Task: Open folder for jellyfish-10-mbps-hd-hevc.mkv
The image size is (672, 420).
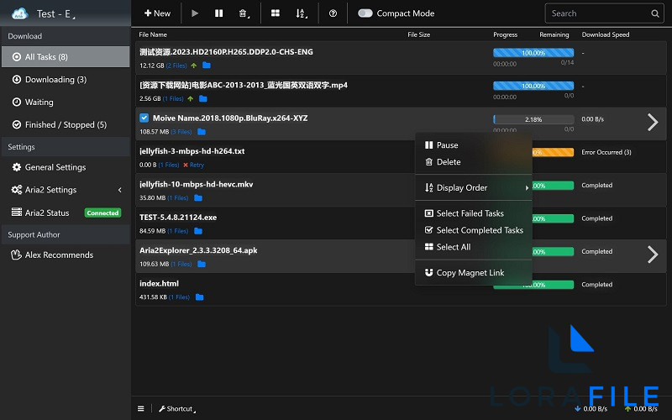Action: 198,197
